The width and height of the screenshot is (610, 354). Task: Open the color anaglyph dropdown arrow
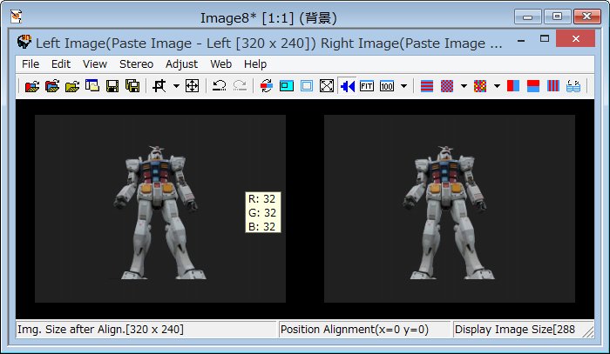pos(497,86)
